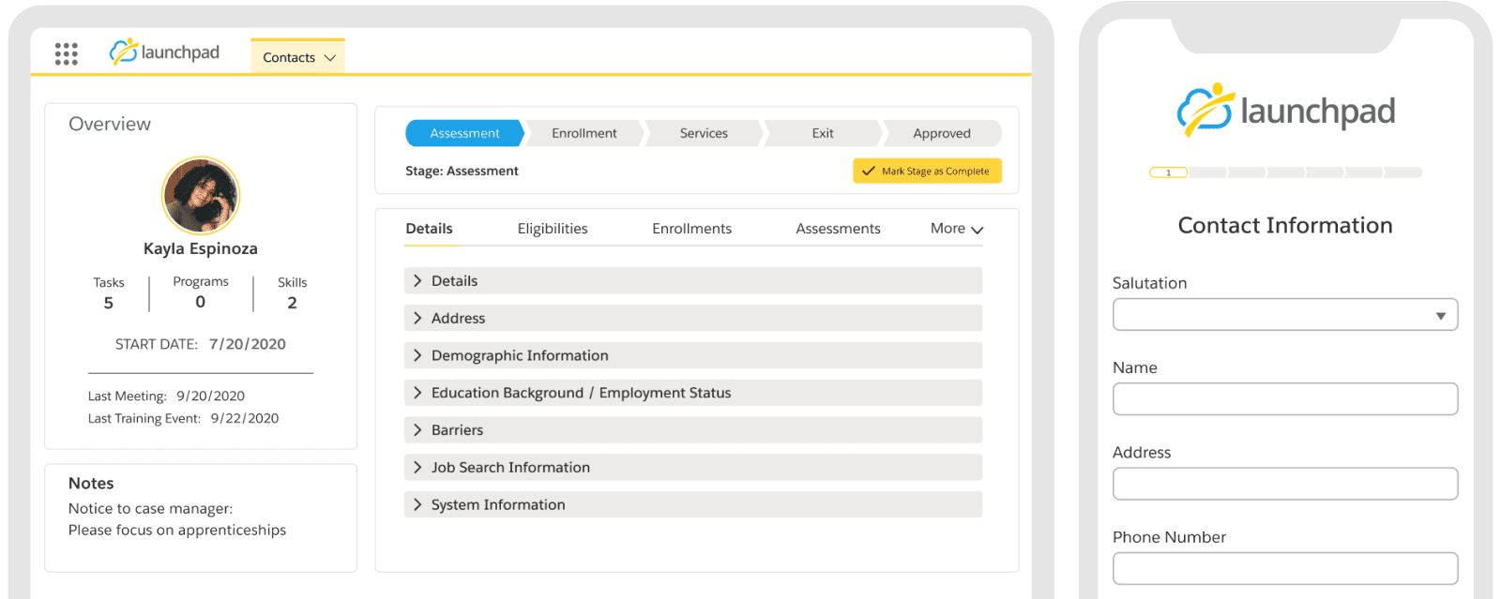Click the Tasks count 5
Image resolution: width=1501 pixels, height=599 pixels.
(109, 303)
